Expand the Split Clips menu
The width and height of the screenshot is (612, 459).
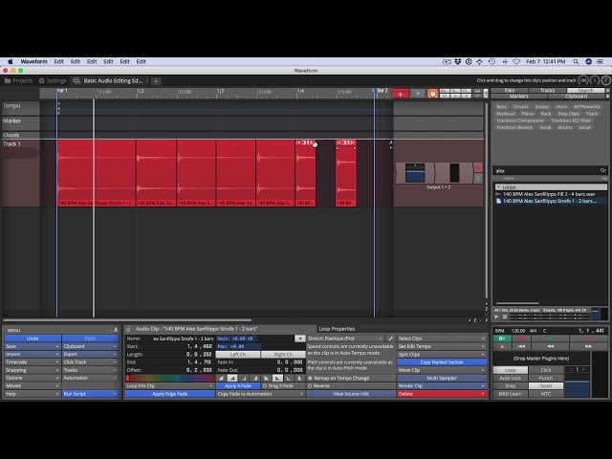[x=442, y=355]
